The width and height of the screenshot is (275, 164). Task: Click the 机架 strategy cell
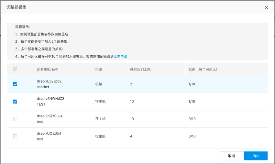point(99,84)
